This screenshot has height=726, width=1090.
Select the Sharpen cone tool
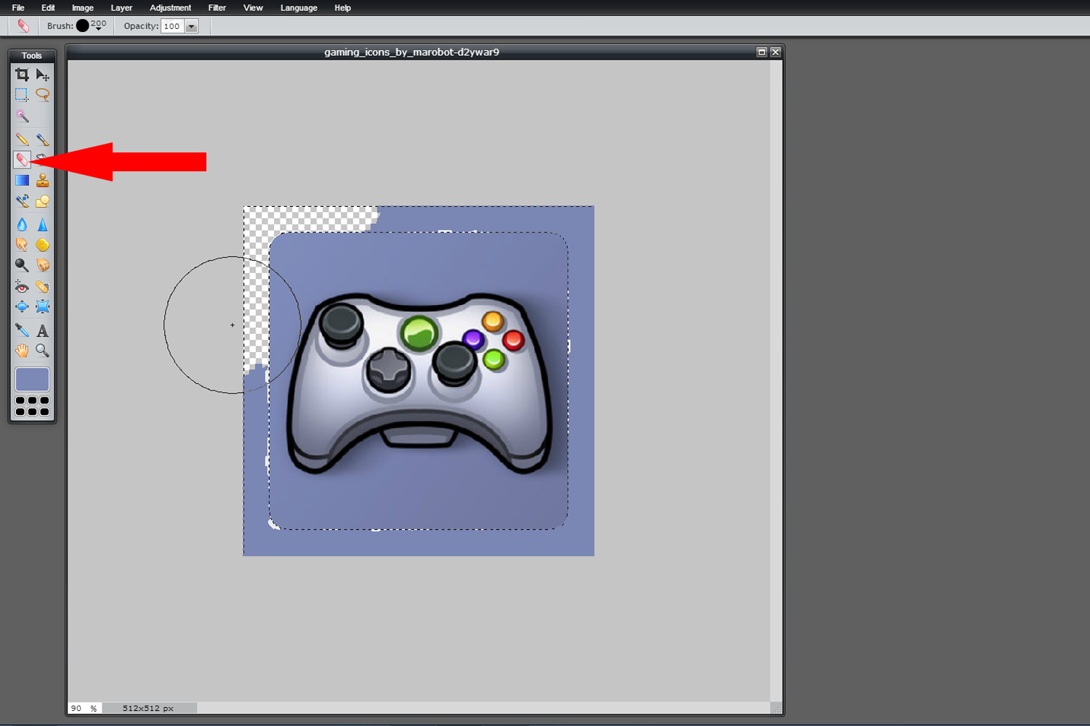[43, 224]
